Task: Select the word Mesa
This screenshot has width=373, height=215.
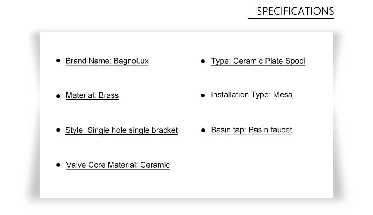Action: [x=282, y=95]
